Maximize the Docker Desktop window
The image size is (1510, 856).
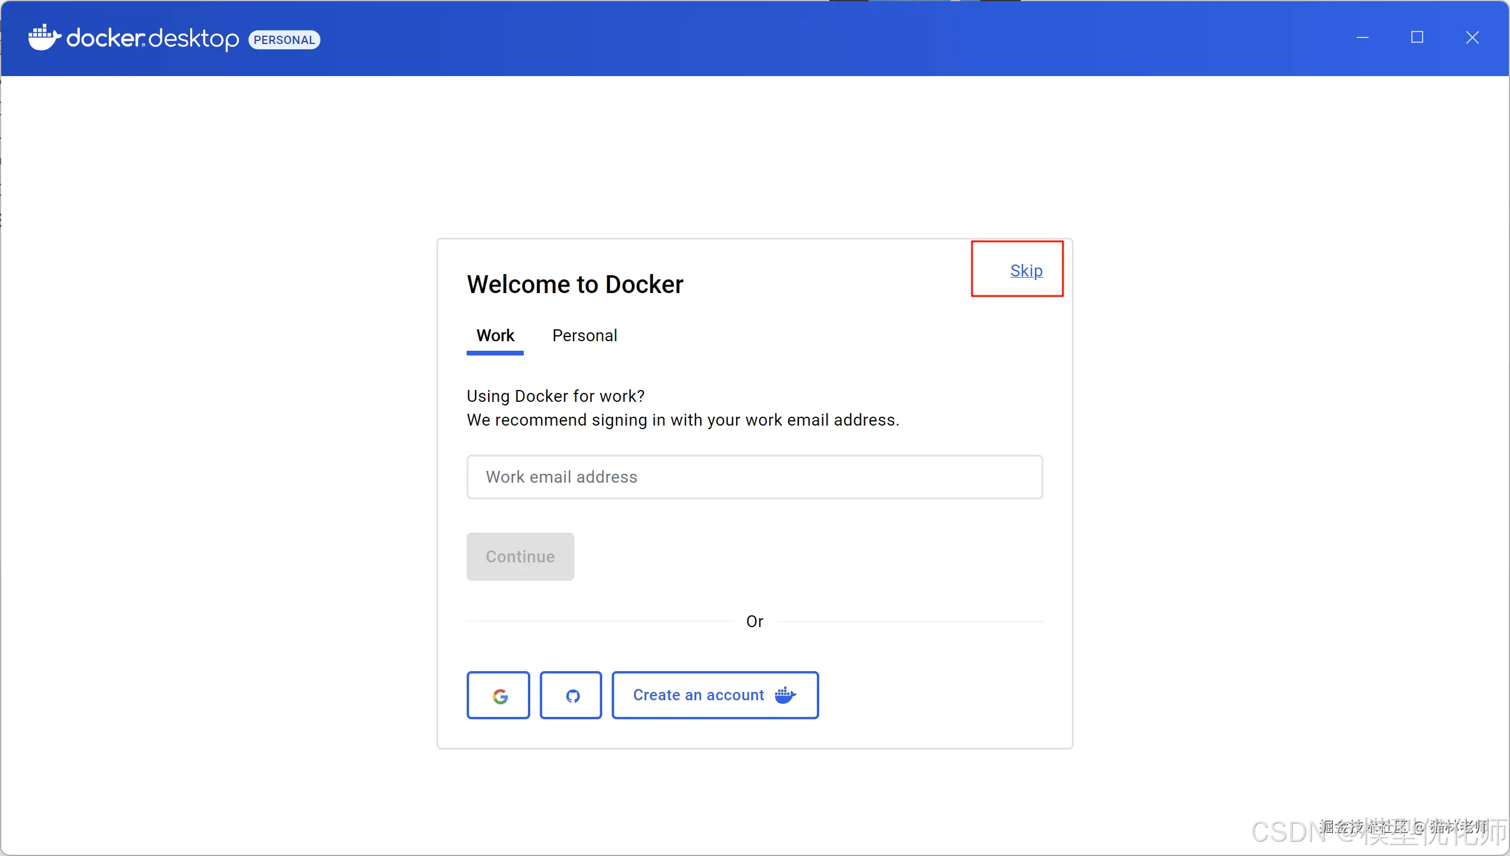tap(1417, 38)
